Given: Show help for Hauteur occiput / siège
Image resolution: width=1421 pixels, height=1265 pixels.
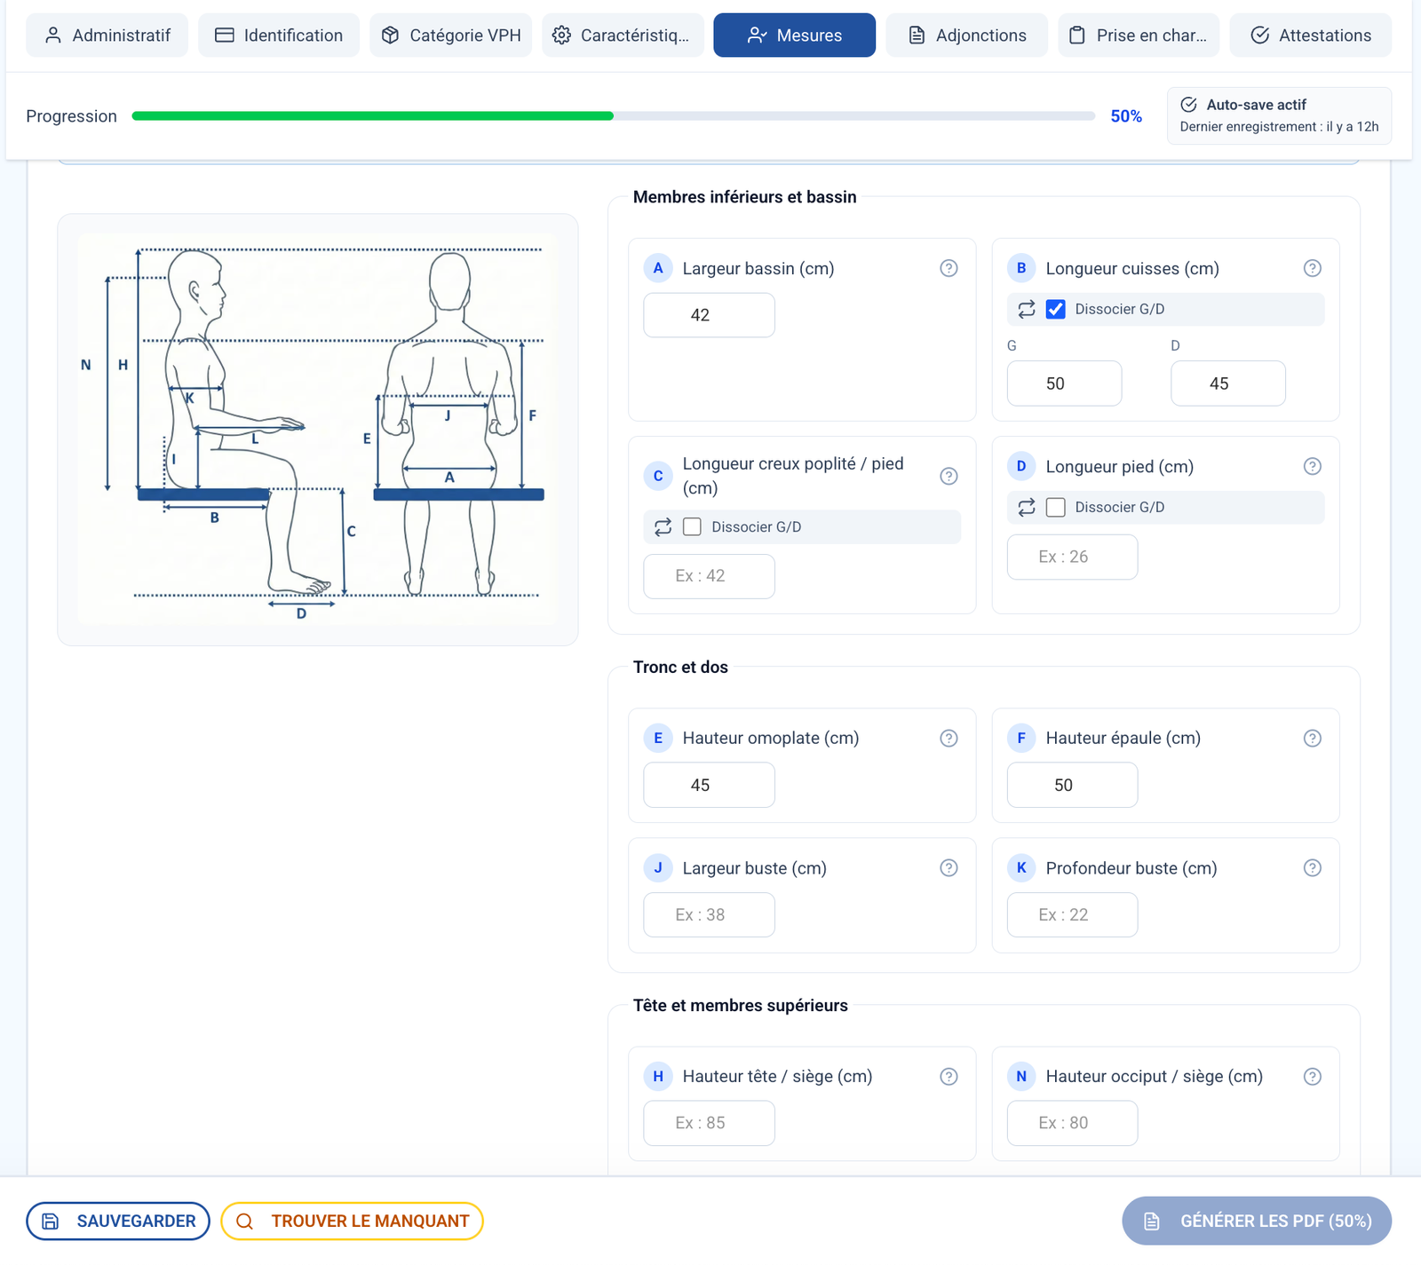Looking at the screenshot, I should 1312,1076.
